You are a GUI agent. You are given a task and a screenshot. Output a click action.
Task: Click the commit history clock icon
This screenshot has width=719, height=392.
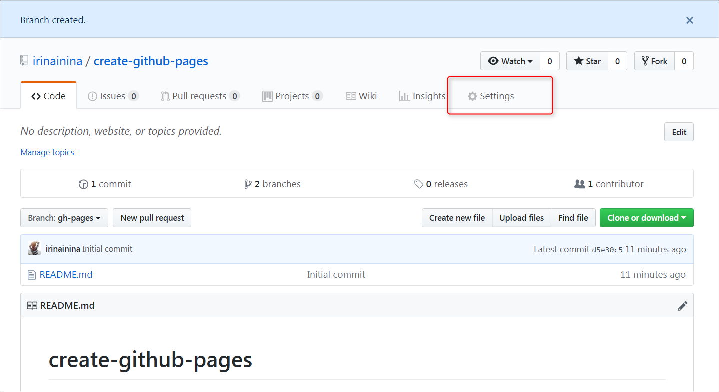click(x=83, y=184)
